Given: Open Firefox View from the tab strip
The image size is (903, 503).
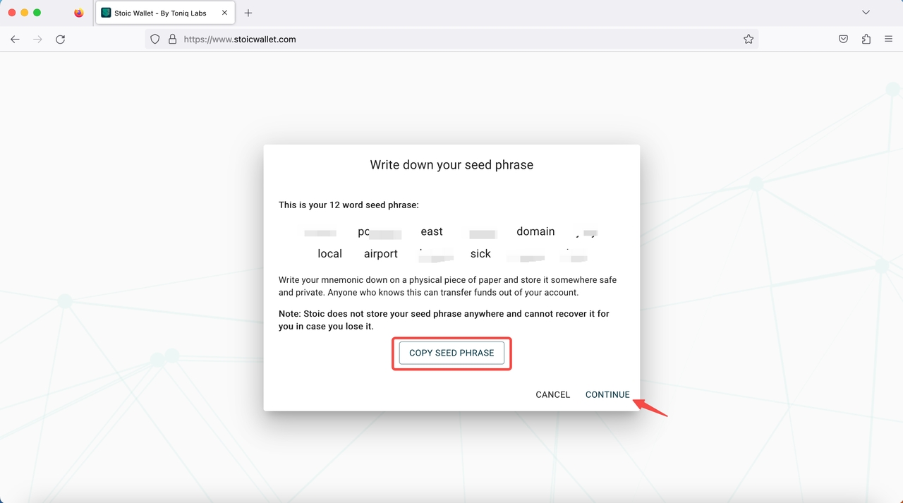Looking at the screenshot, I should (x=79, y=13).
